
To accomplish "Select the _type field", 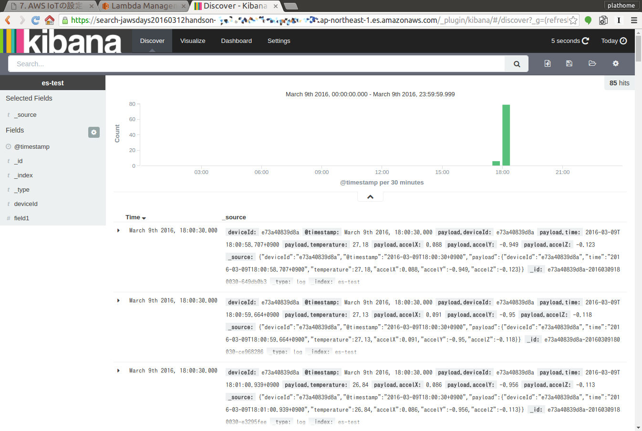I will pos(21,190).
